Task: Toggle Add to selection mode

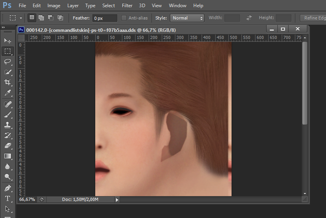Action: (x=41, y=18)
